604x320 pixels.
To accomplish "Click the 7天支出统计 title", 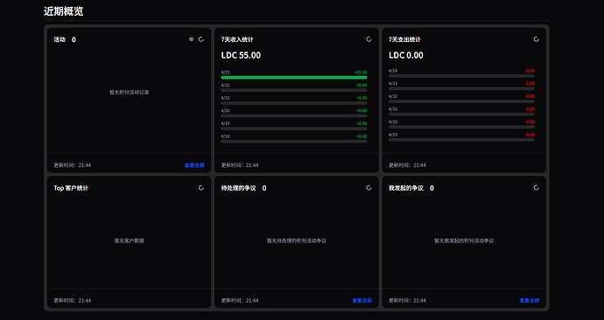I will point(404,39).
